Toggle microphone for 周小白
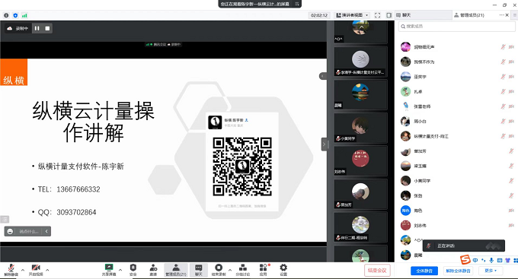The image size is (518, 279). (x=503, y=122)
